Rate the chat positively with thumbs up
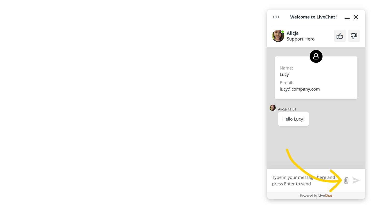Screen dimensions: 373x207 340,36
